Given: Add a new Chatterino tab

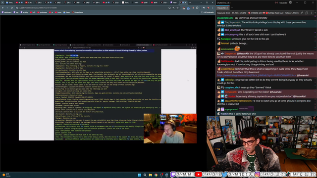Looking at the screenshot, I should tap(232, 8).
